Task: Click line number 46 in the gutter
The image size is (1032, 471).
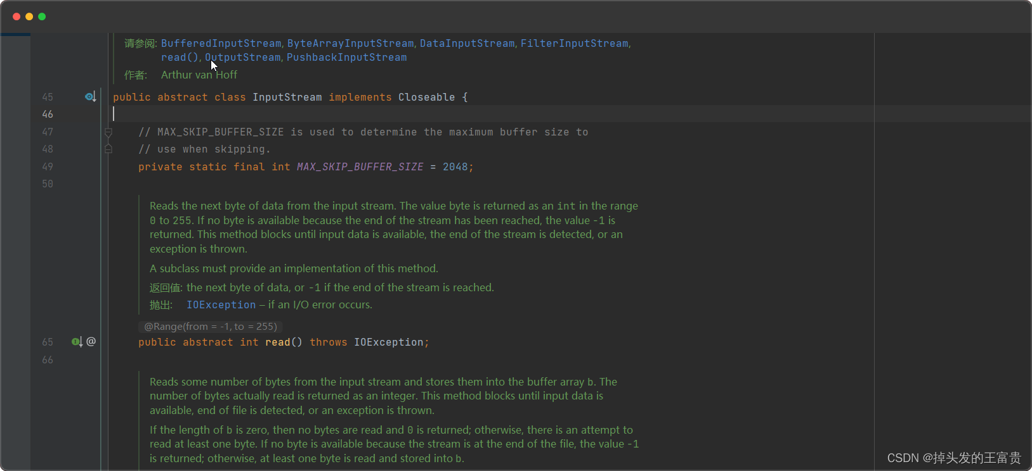Action: [x=48, y=114]
